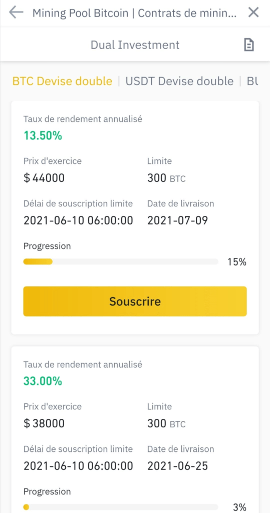
Task: Tap the back arrow icon
Action: [16, 13]
